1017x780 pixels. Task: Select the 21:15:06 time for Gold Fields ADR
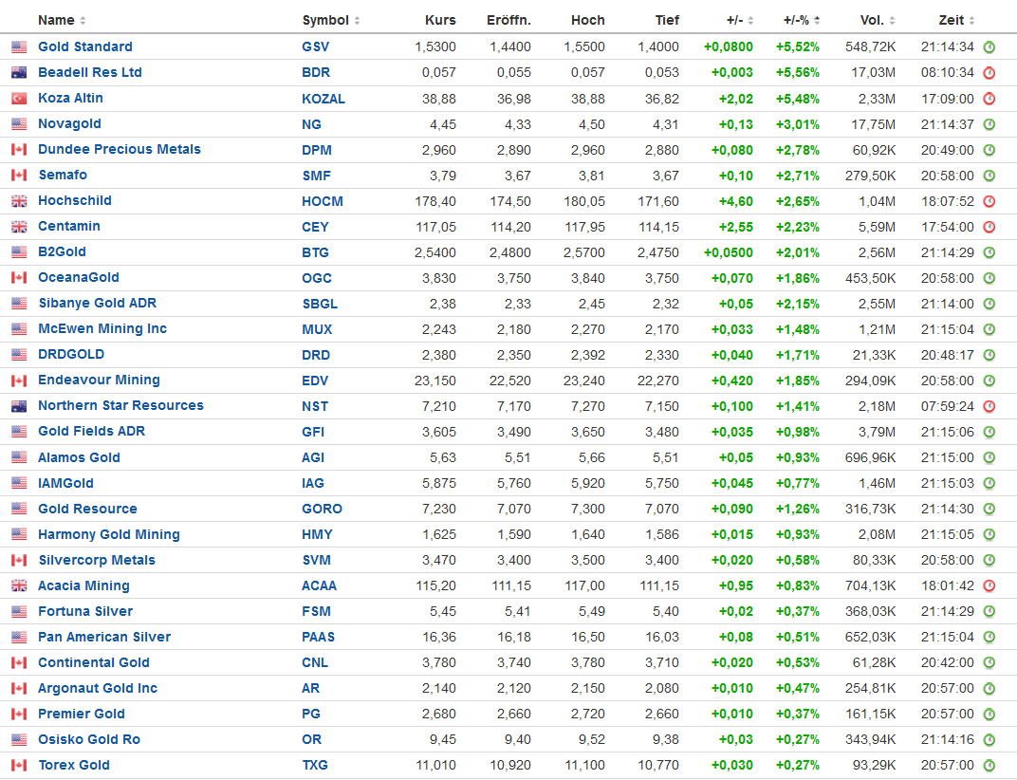tap(947, 432)
